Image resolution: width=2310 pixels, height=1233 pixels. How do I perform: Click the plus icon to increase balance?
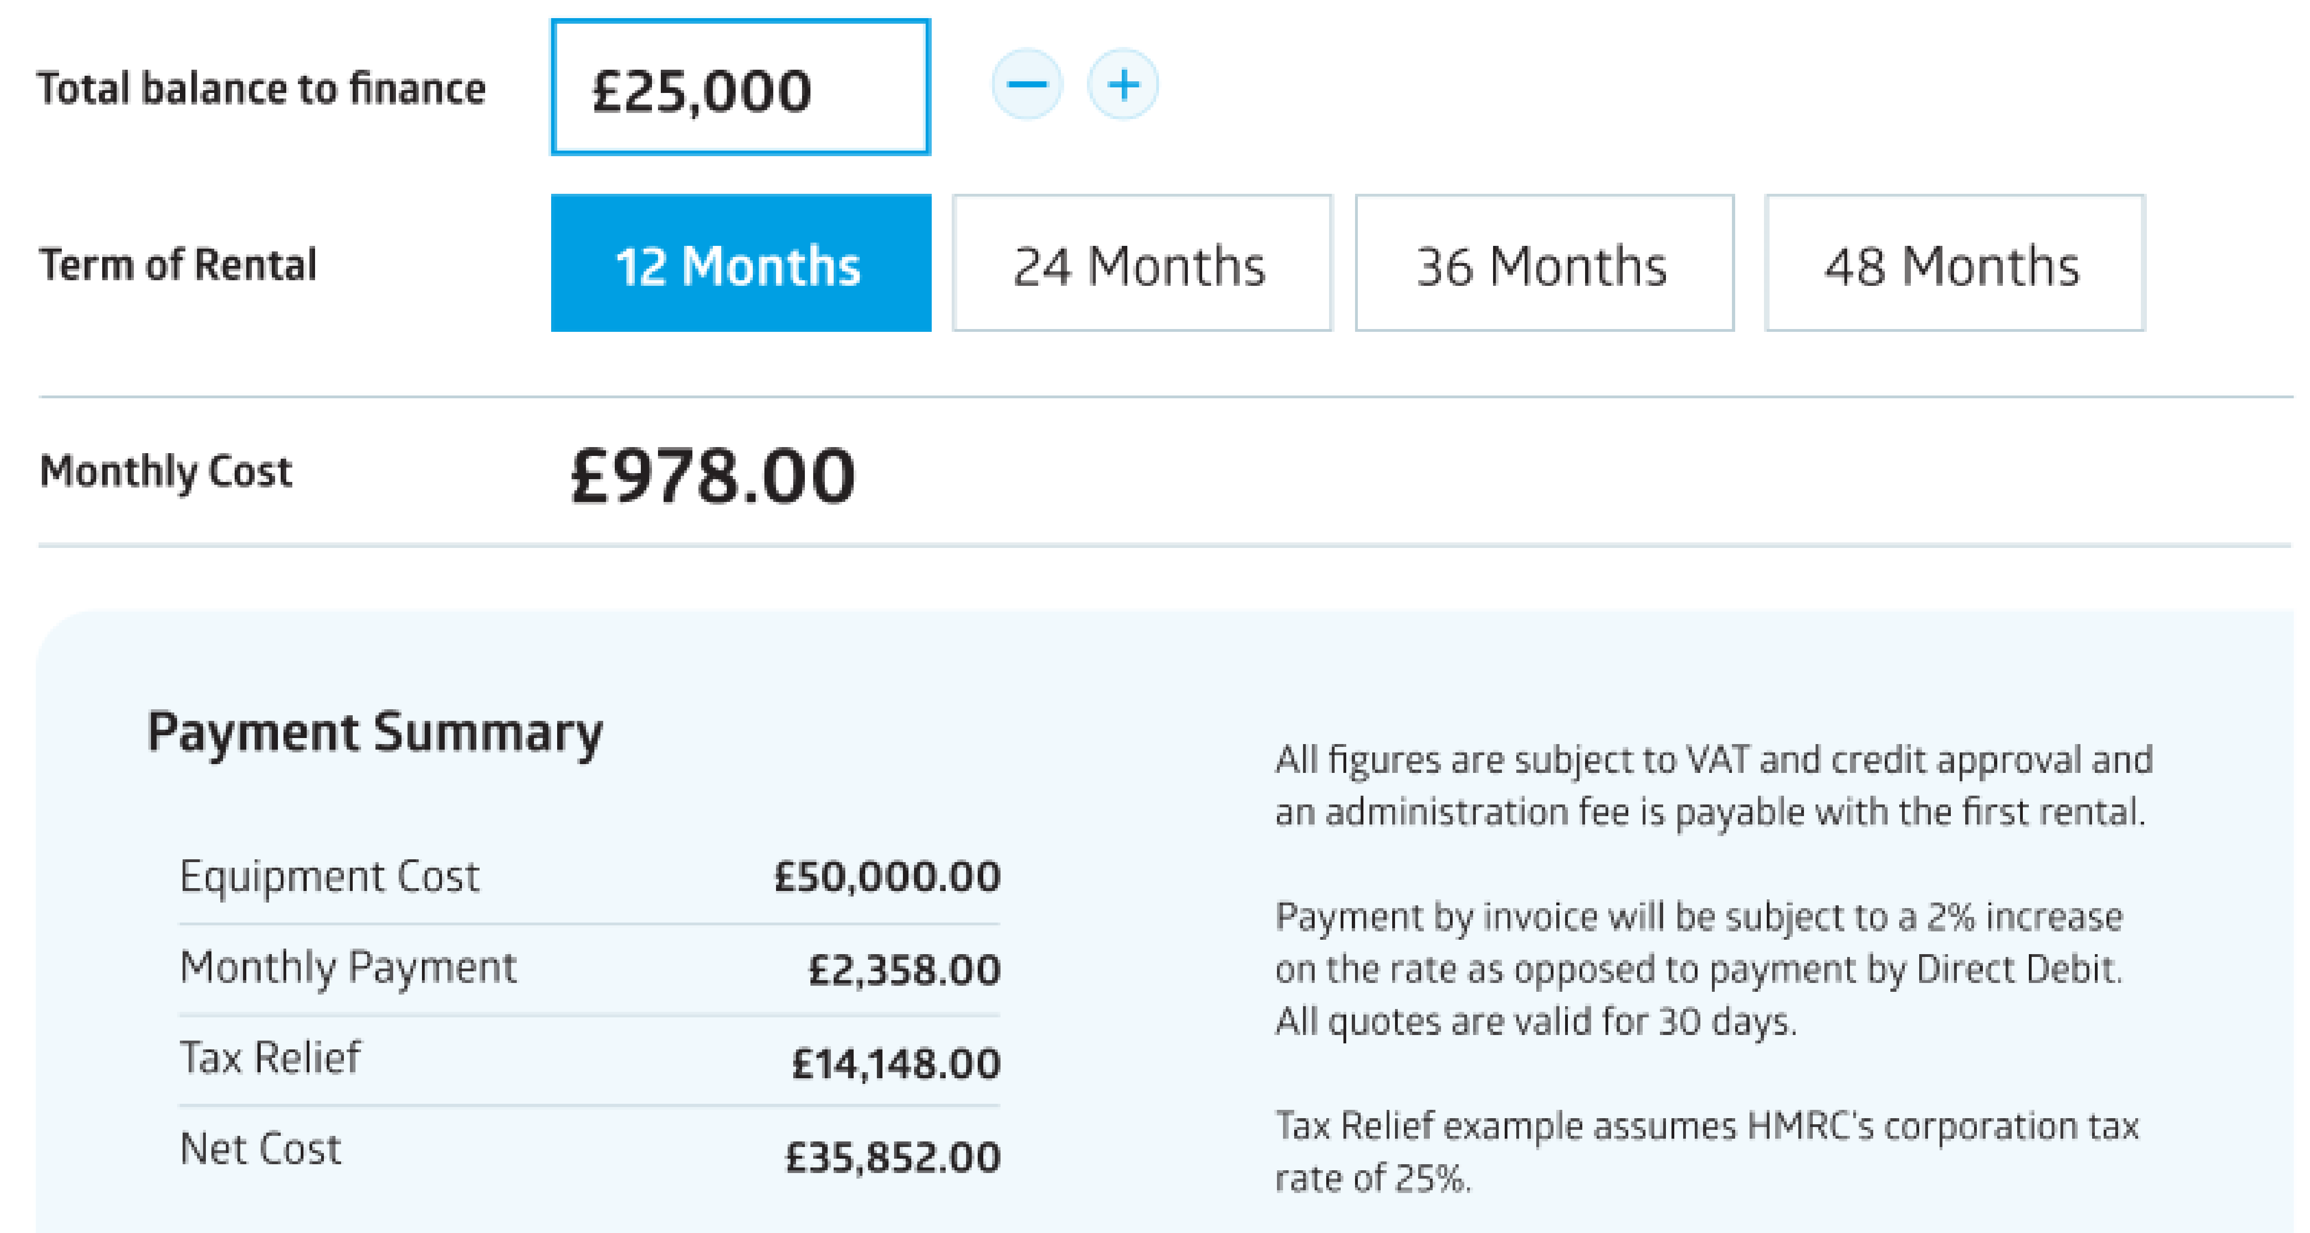(1123, 85)
